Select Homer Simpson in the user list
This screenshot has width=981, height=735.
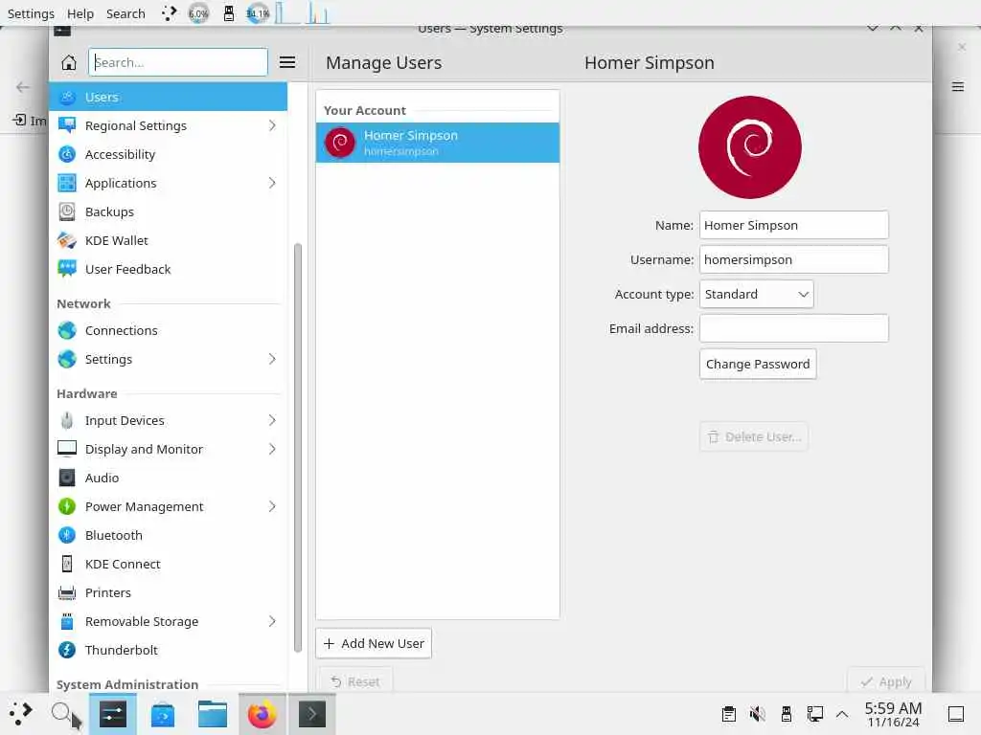pyautogui.click(x=437, y=143)
